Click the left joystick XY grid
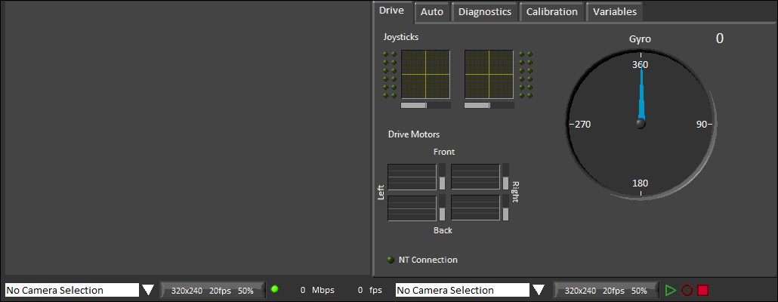 point(426,75)
